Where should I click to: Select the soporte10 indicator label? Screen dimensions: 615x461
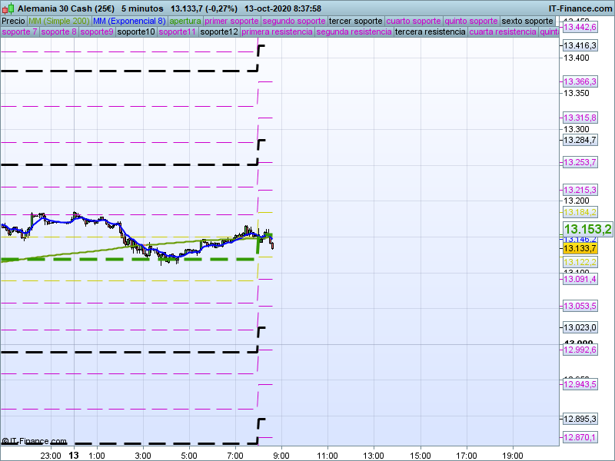pos(137,32)
